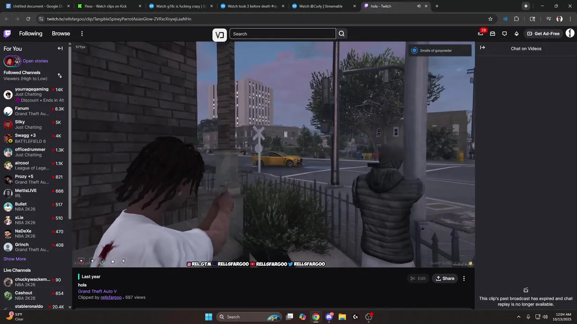Open the chuckywackem live channel
This screenshot has width=577, height=324.
coord(34,282)
